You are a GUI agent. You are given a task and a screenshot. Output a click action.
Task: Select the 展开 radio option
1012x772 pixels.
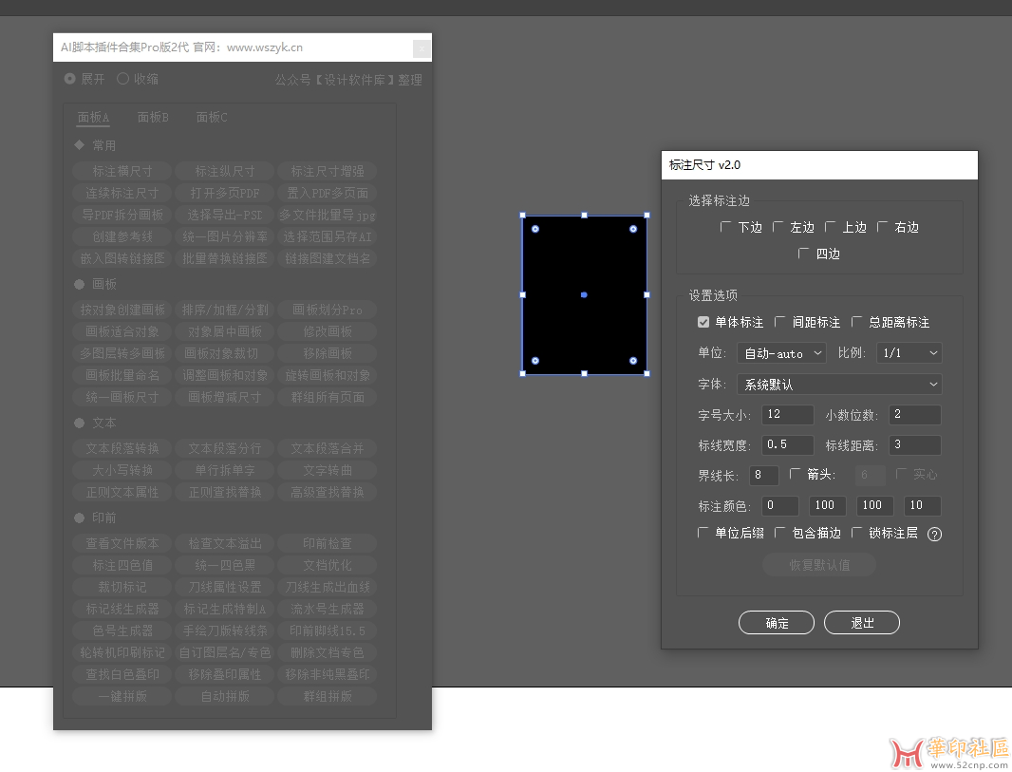(69, 79)
